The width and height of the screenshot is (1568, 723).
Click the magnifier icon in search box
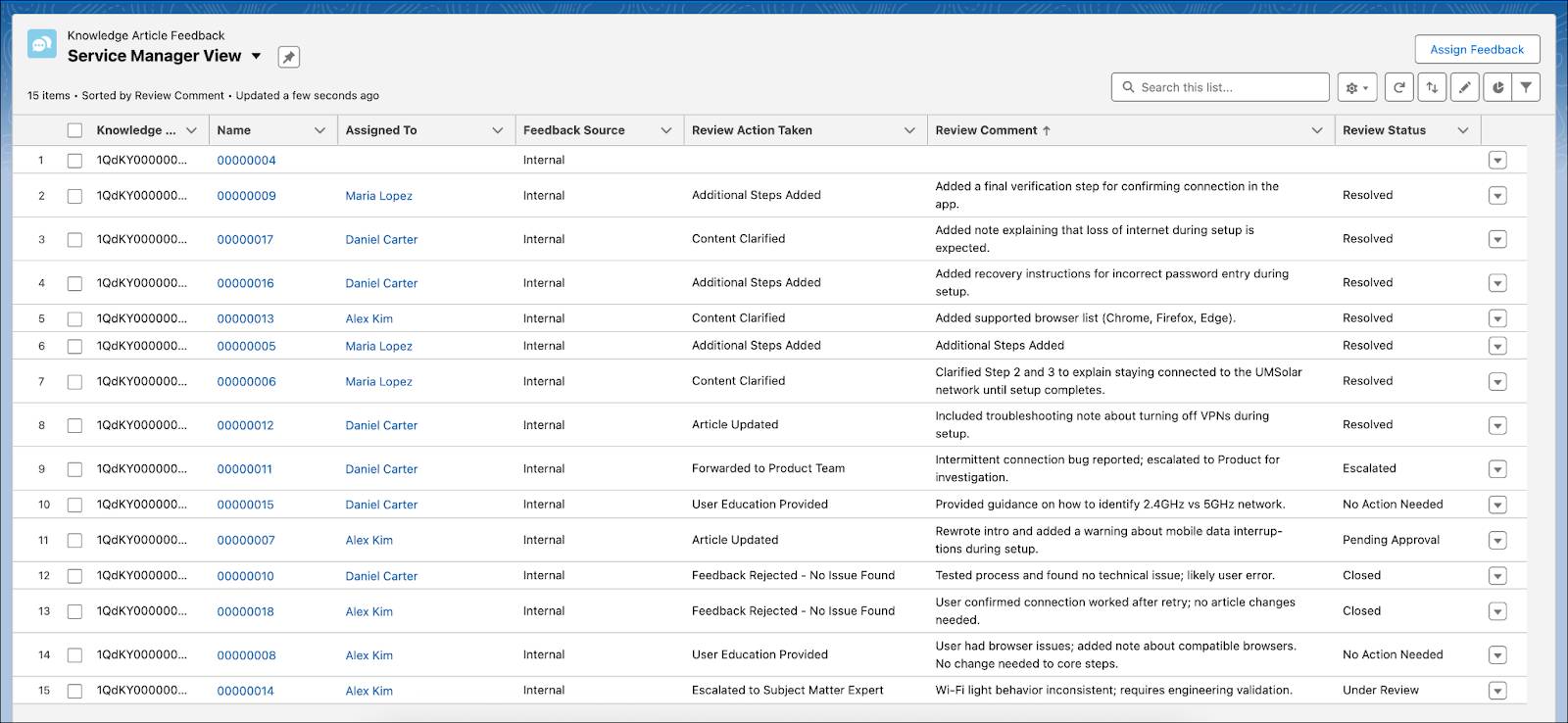(1129, 87)
